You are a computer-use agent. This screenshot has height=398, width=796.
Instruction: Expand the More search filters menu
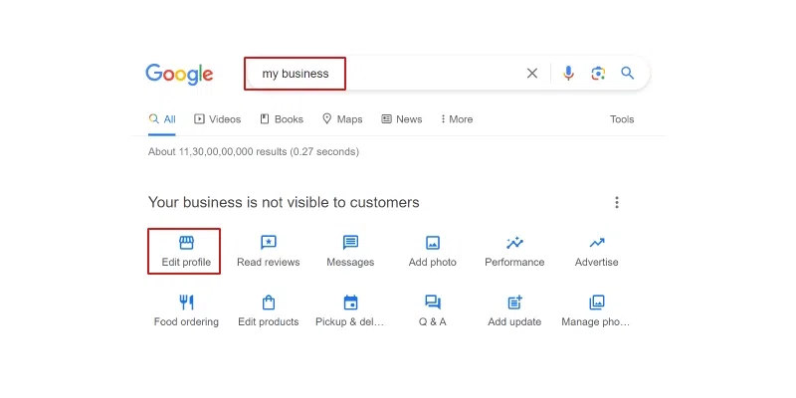[x=457, y=119]
